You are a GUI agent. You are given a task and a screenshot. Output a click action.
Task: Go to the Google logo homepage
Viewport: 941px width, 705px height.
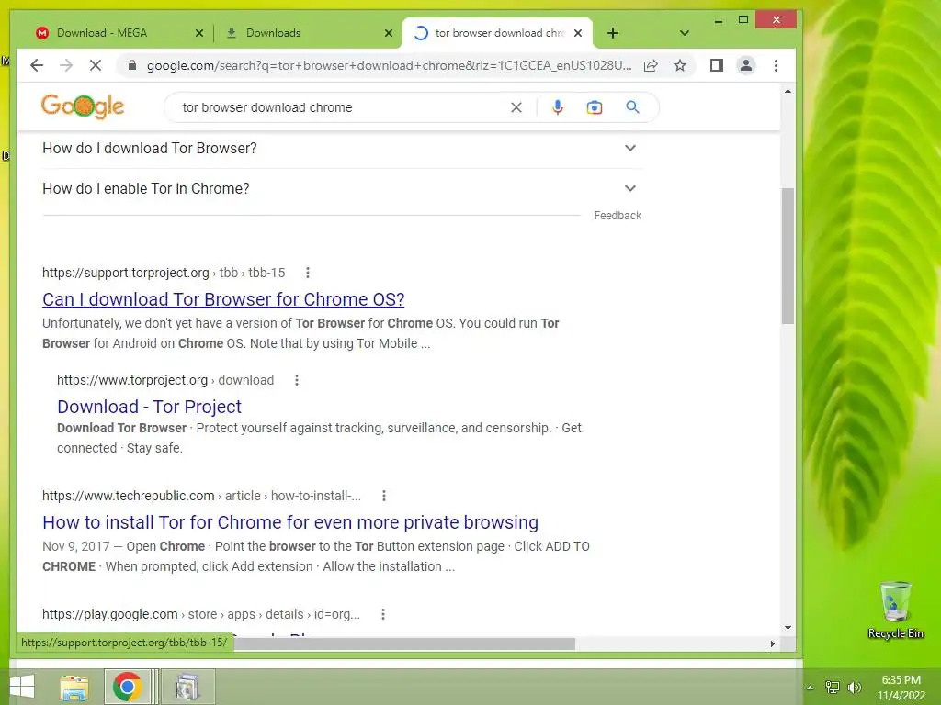[83, 106]
